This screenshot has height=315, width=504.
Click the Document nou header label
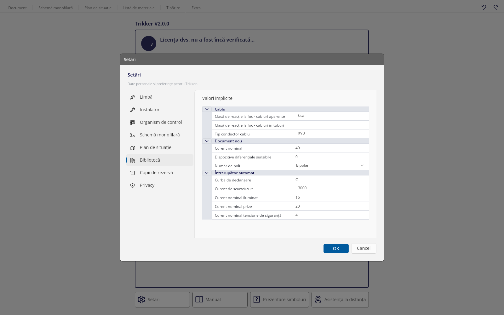[228, 141]
